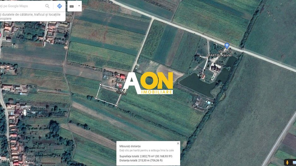Image resolution: width=296 pixels, height=166 pixels.
Task: Click the Suprafața totală area readout
Action: click(x=145, y=156)
